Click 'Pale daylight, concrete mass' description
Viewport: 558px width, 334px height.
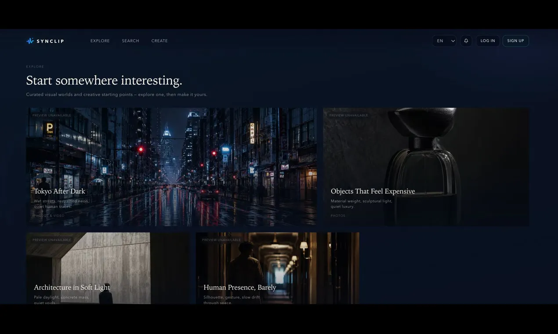click(62, 300)
